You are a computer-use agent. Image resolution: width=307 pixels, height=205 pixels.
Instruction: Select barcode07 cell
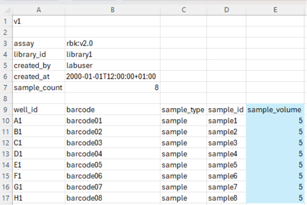[x=112, y=187]
